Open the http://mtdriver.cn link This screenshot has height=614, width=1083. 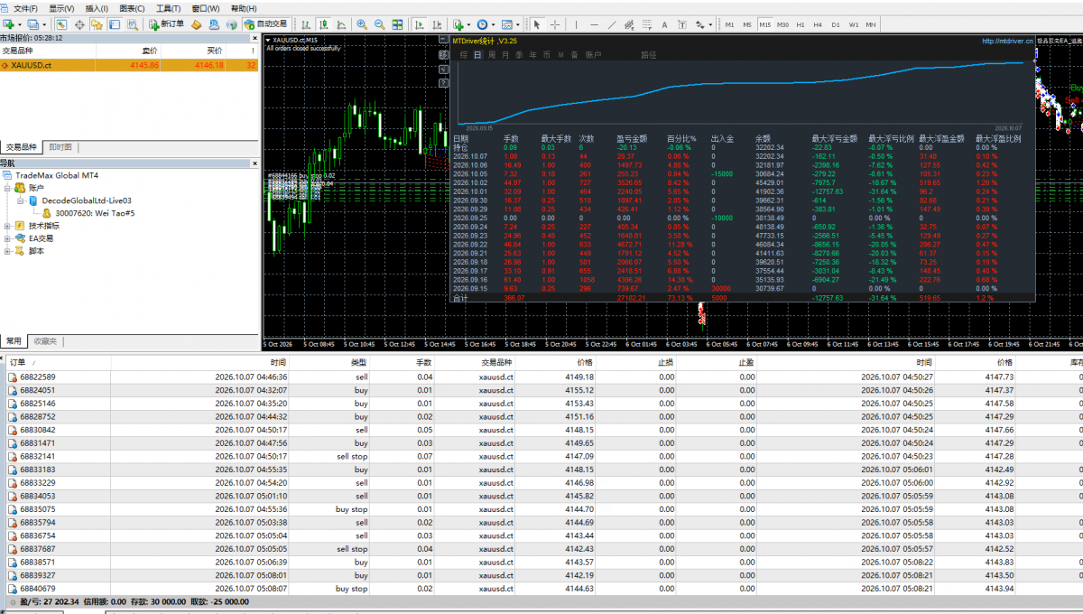coord(1007,41)
